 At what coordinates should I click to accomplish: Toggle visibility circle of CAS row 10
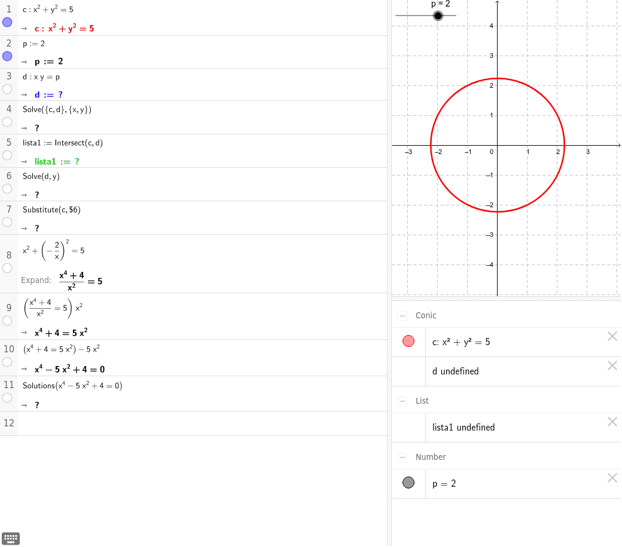click(x=7, y=362)
